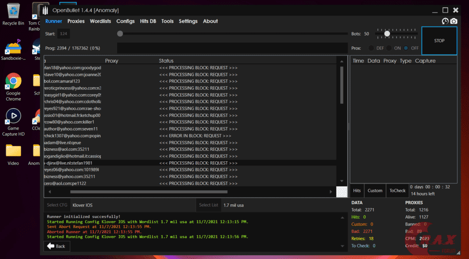
Task: Click the Start value input field
Action: tap(64, 34)
